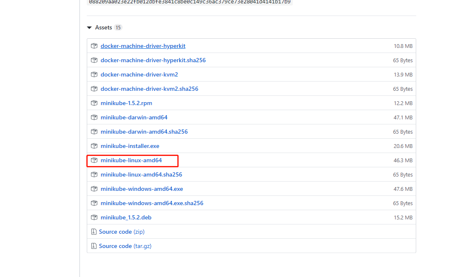
Task: Click the Assets count badge 15
Action: pos(118,28)
